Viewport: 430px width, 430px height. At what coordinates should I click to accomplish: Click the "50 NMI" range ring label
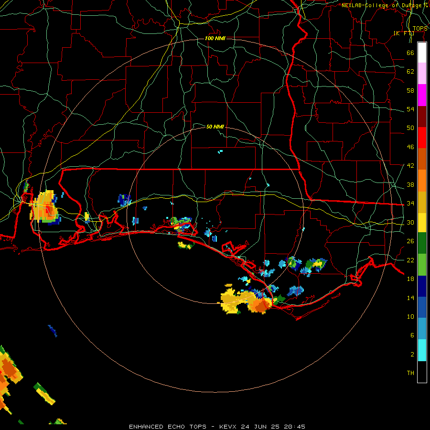215,127
